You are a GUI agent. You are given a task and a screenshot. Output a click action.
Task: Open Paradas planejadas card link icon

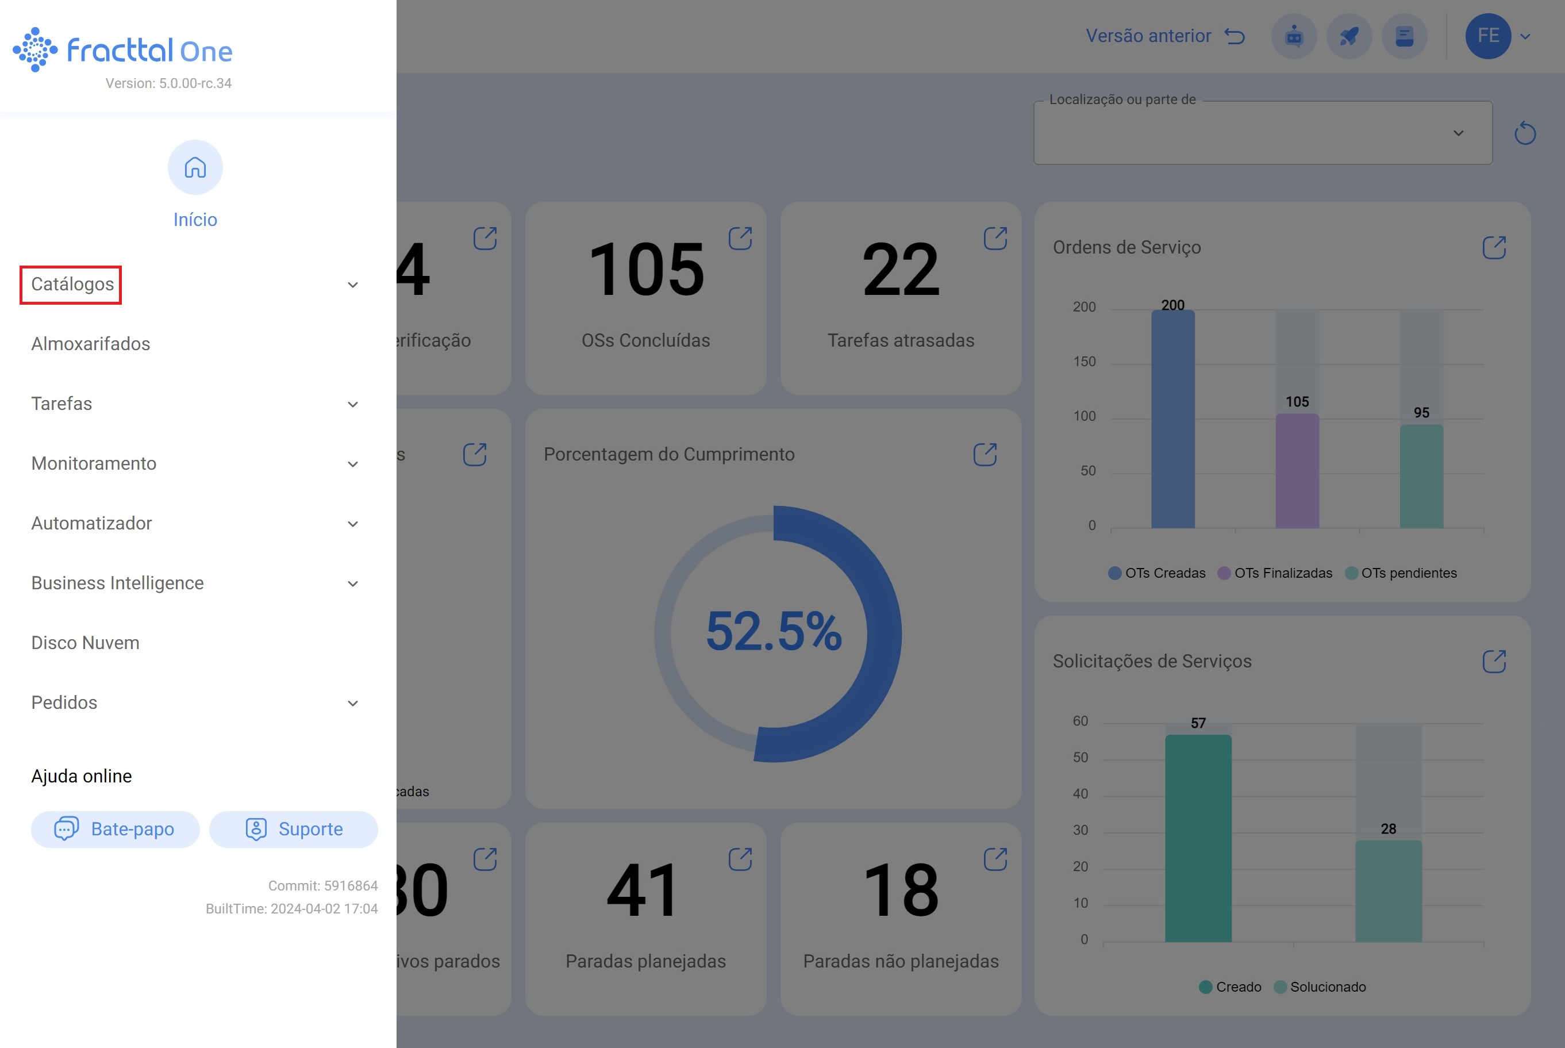coord(740,859)
